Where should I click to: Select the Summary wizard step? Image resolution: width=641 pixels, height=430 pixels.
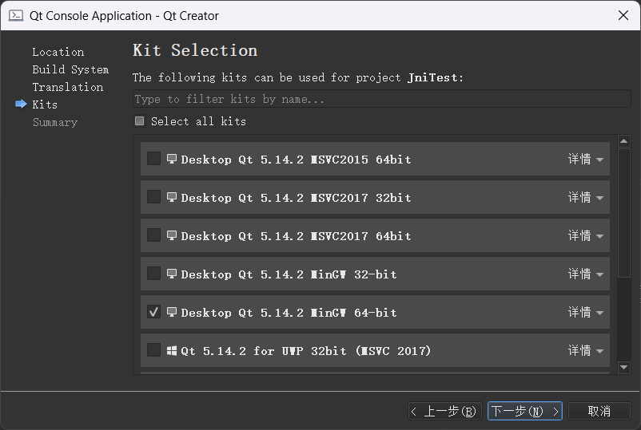point(55,122)
